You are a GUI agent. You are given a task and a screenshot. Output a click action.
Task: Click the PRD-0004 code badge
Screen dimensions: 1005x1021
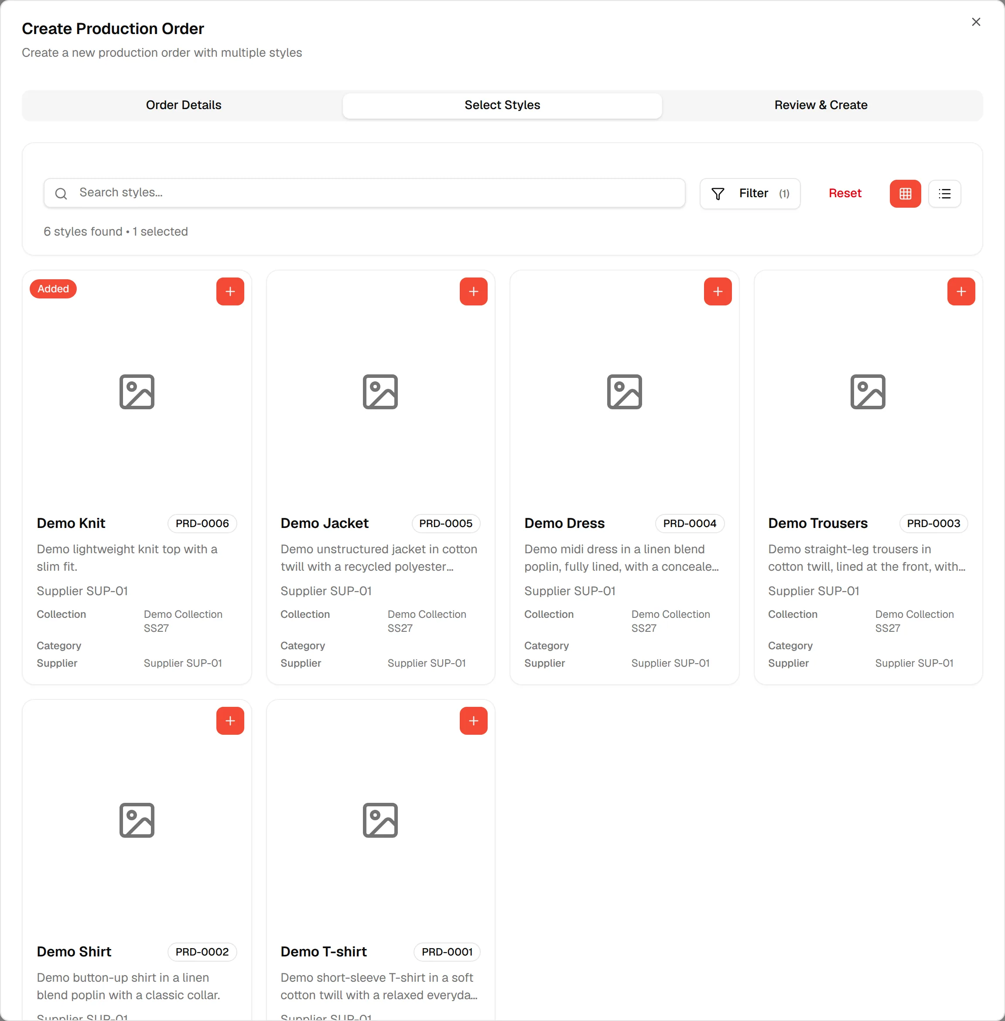(690, 523)
